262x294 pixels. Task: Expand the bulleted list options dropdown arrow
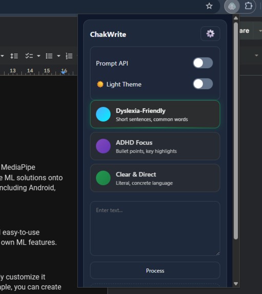tap(58, 56)
